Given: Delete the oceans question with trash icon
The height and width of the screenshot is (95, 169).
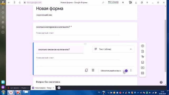Looking at the screenshot, I should [93, 70].
